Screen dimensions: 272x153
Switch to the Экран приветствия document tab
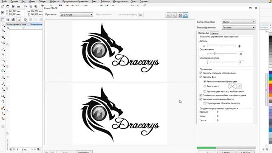coord(16,24)
